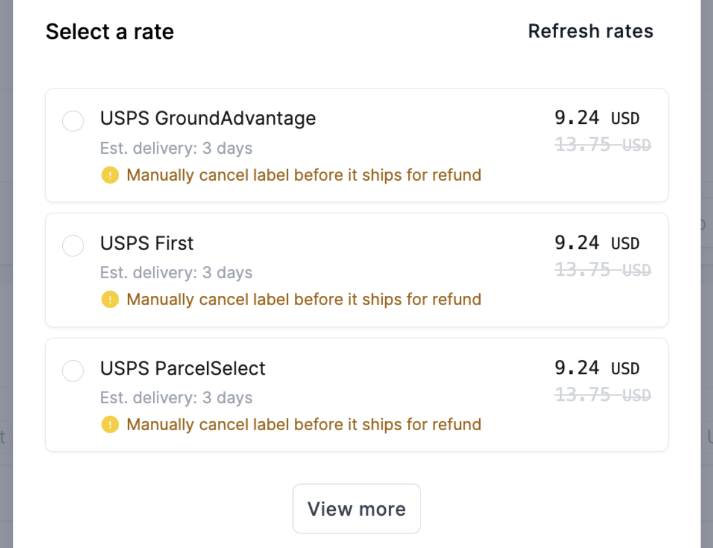Click Refresh rates link
This screenshot has width=713, height=548.
click(x=590, y=31)
